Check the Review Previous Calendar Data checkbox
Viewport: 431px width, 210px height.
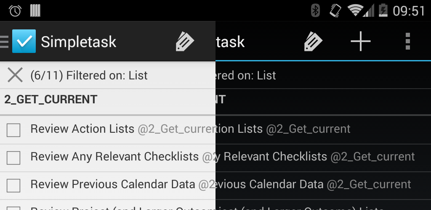(13, 186)
